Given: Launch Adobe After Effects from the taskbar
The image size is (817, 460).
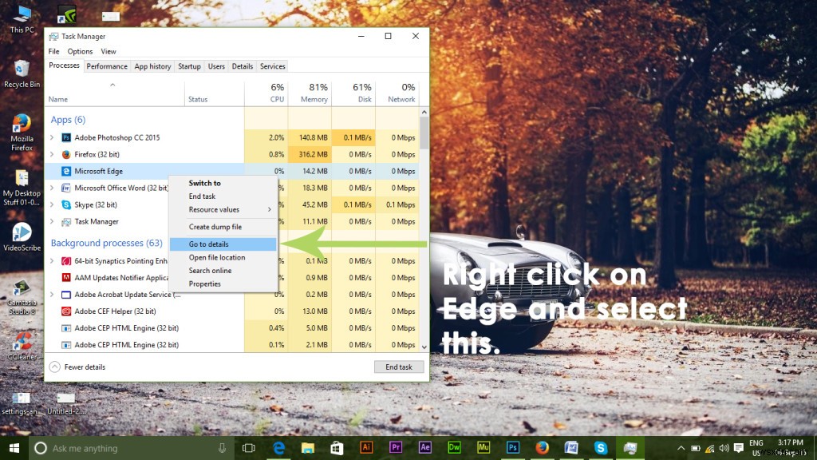Looking at the screenshot, I should tap(424, 448).
